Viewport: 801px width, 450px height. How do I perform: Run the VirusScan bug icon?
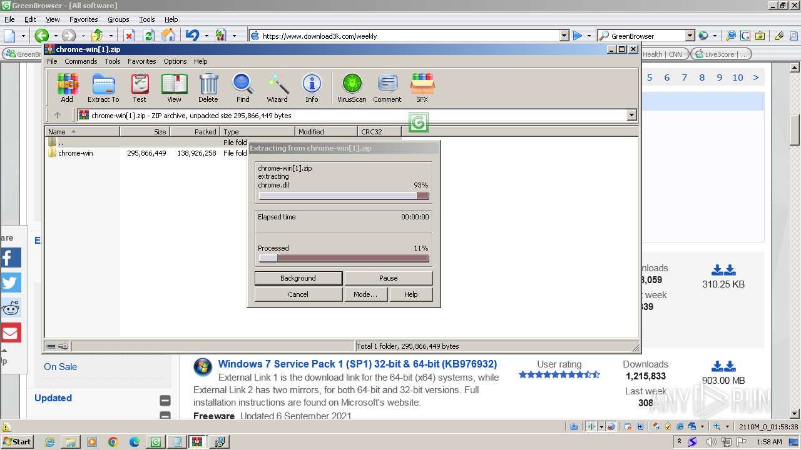tap(352, 87)
